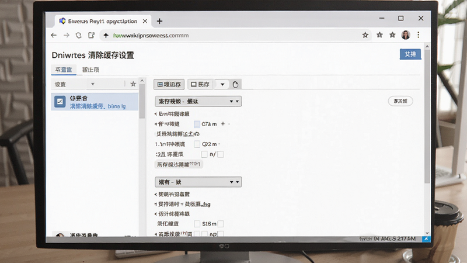Open the dropdown arrow after second toolbar button
Screen dimensions: 467x263
[222, 84]
